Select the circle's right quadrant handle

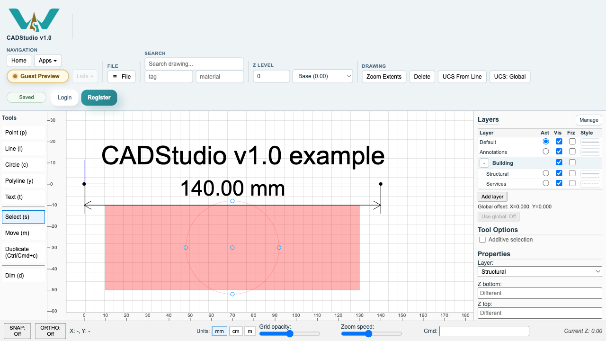click(279, 248)
